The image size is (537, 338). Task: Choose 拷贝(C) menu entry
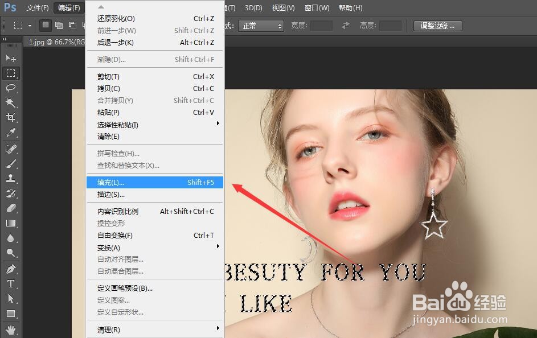point(155,89)
